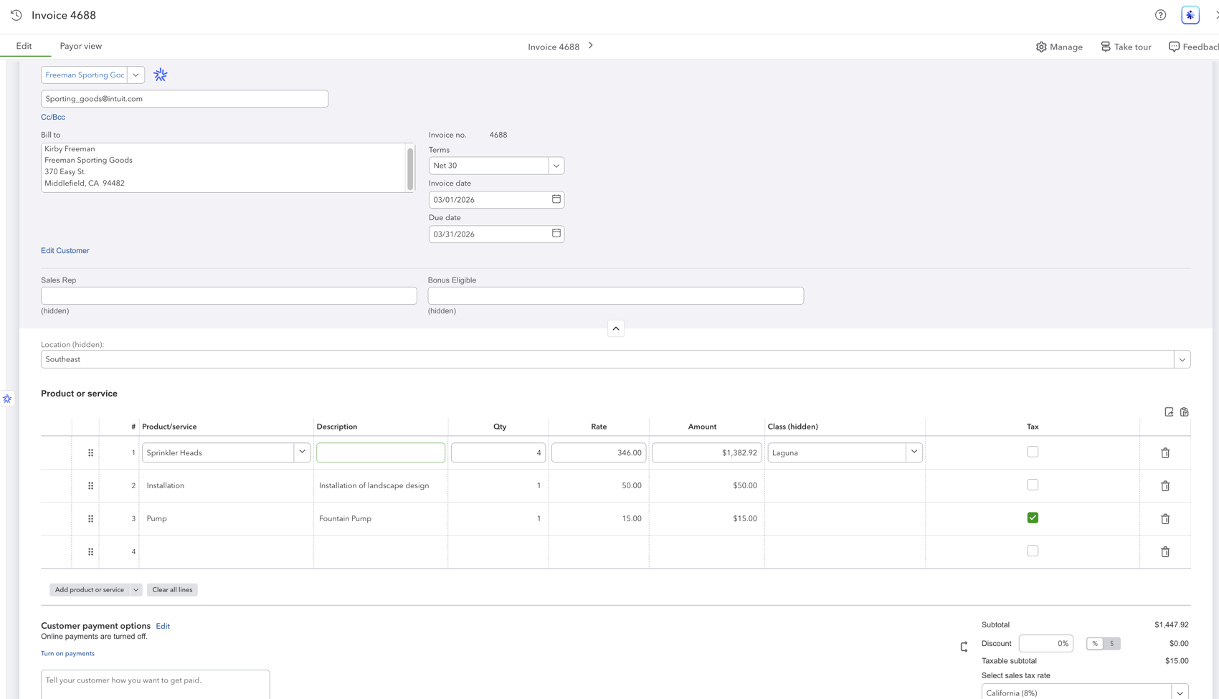The image size is (1219, 699).
Task: Click the Add product or service button
Action: 90,590
